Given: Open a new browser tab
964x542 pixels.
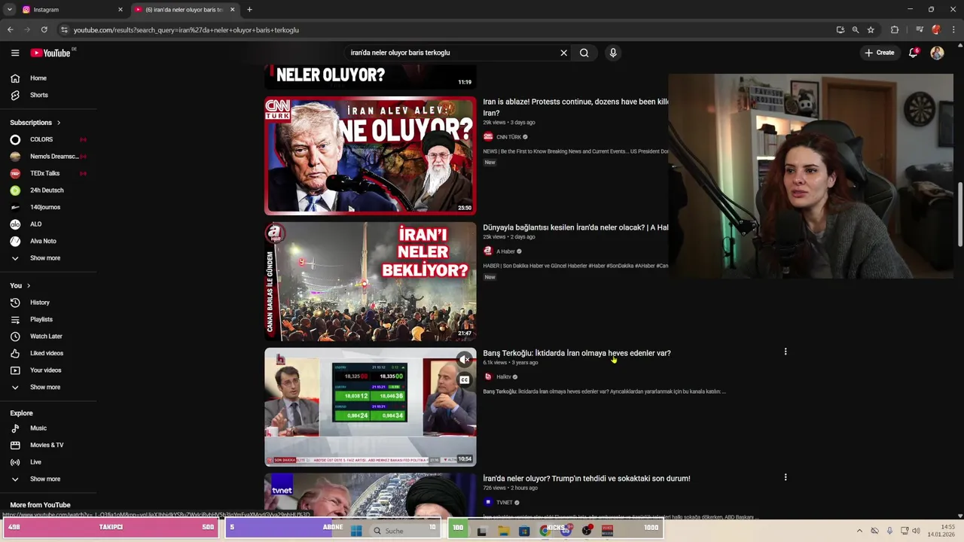Looking at the screenshot, I should point(249,10).
